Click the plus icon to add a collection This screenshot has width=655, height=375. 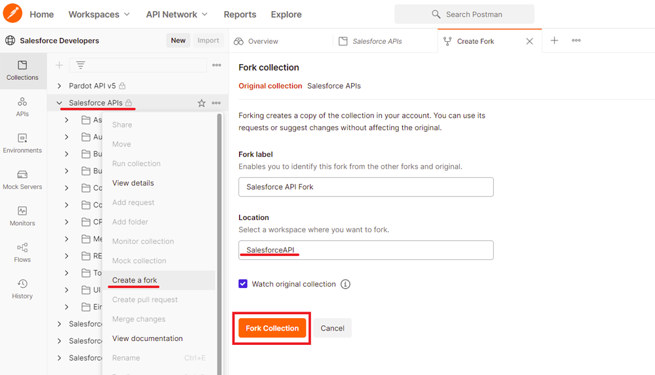(x=60, y=65)
